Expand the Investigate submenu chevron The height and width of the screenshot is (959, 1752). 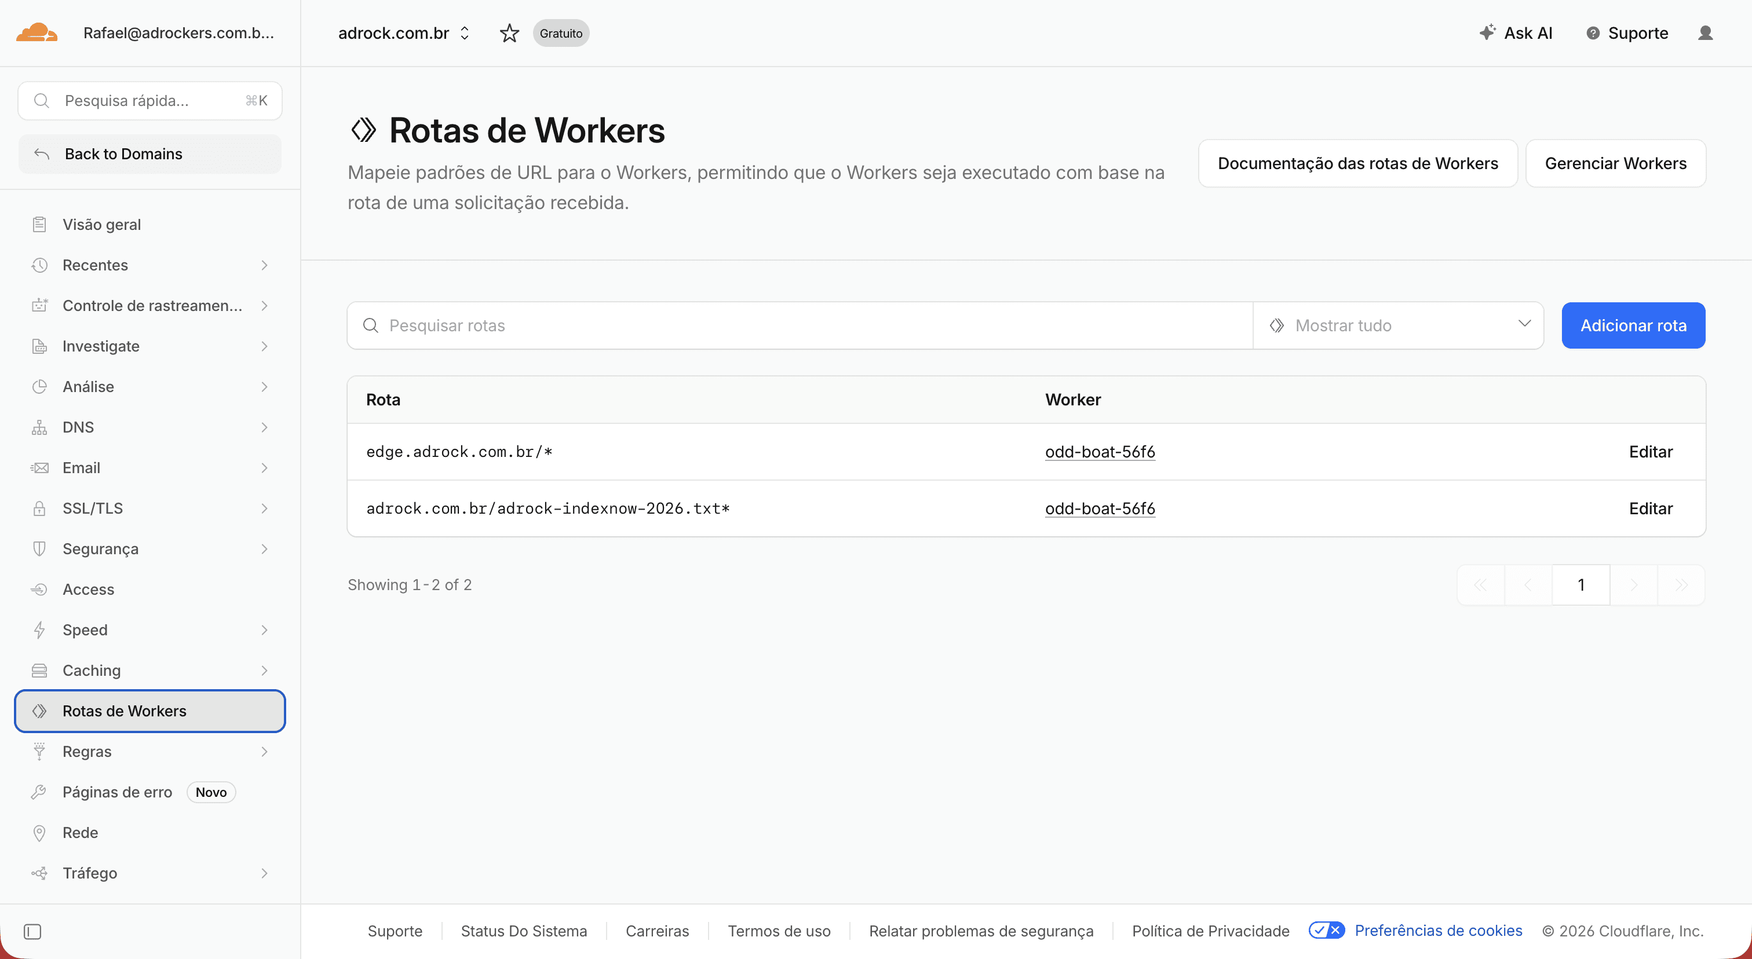click(x=265, y=346)
